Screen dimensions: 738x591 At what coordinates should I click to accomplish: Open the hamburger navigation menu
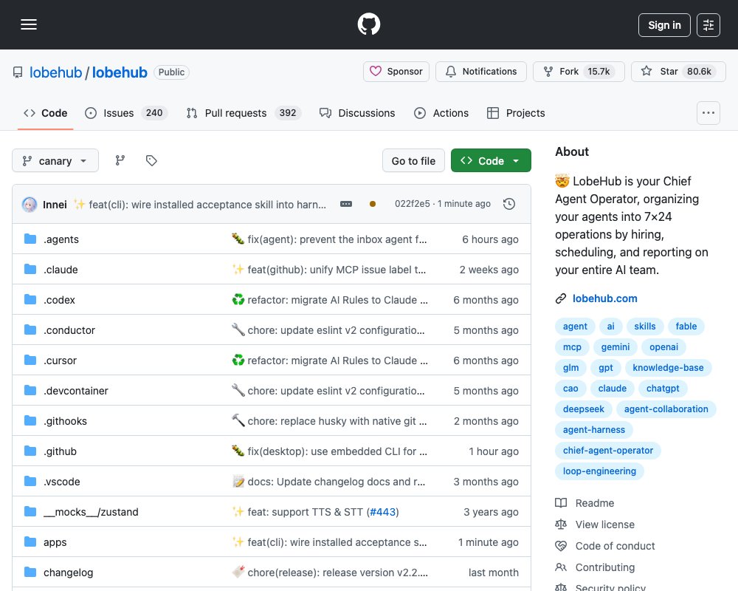29,24
